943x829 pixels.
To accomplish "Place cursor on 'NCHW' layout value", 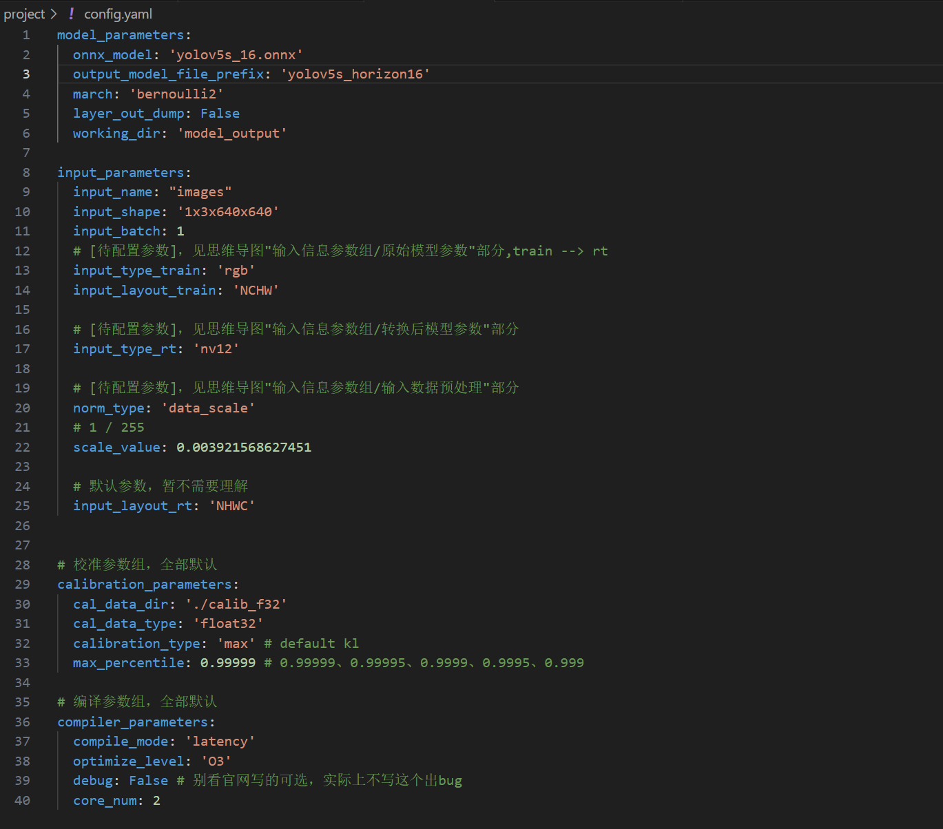I will [x=256, y=291].
